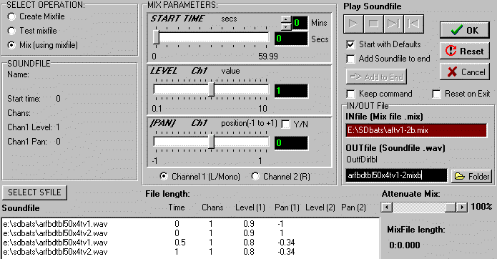Open the Folder browser button
Image resolution: width=497 pixels, height=259 pixels.
click(472, 176)
